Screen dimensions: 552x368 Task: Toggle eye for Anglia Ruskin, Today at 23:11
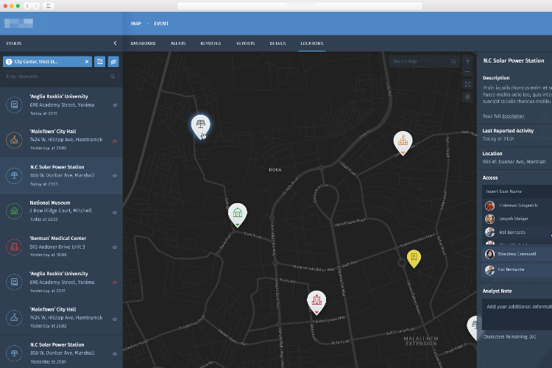(115, 105)
